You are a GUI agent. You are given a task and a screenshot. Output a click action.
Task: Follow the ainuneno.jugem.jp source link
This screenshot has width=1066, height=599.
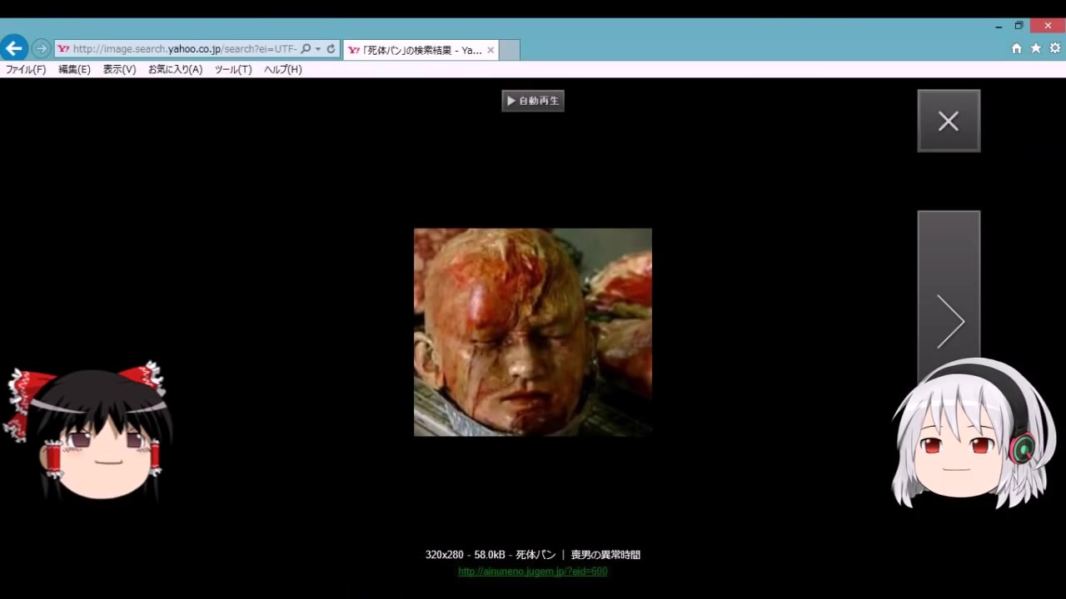533,572
